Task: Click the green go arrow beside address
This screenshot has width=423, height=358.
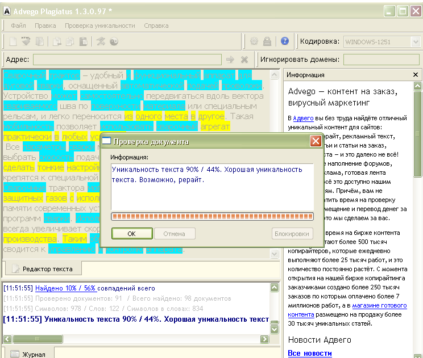Action: tap(230, 60)
